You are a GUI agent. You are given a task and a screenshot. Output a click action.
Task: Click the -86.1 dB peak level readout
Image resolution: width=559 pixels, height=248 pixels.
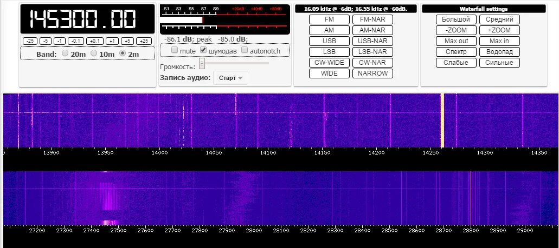[x=206, y=39]
